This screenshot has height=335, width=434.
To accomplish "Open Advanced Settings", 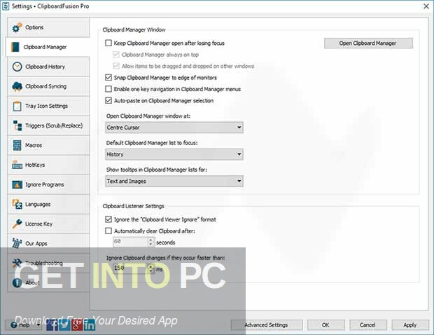I will pyautogui.click(x=266, y=324).
